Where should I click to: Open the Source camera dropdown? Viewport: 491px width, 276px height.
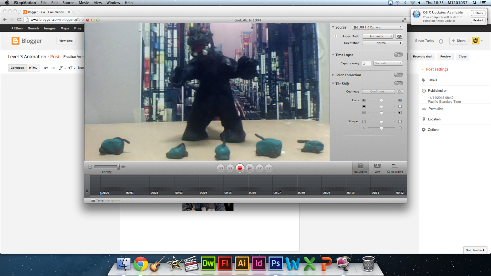click(377, 27)
